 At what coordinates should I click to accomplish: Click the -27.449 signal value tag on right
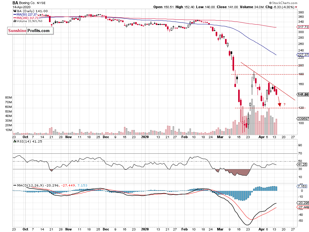coord(303,207)
